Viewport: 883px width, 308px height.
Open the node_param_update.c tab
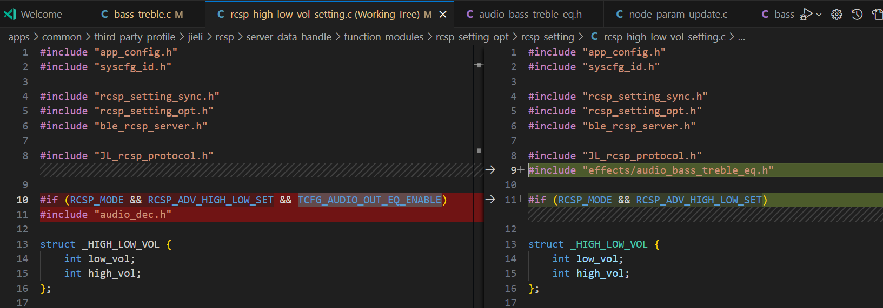coord(676,15)
